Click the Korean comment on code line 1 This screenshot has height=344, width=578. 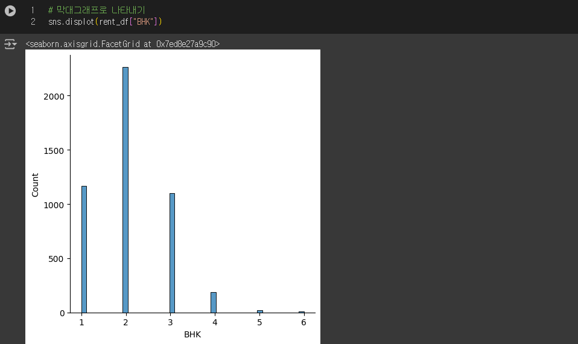[x=97, y=10]
